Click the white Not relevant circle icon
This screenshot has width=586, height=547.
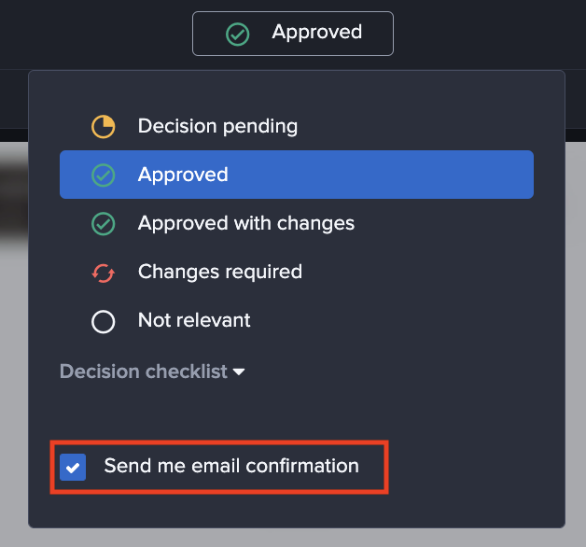[103, 322]
